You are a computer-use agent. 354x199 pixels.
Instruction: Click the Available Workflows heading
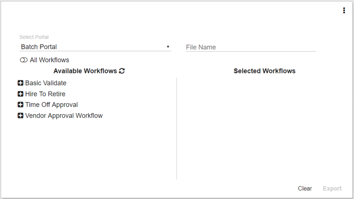85,71
